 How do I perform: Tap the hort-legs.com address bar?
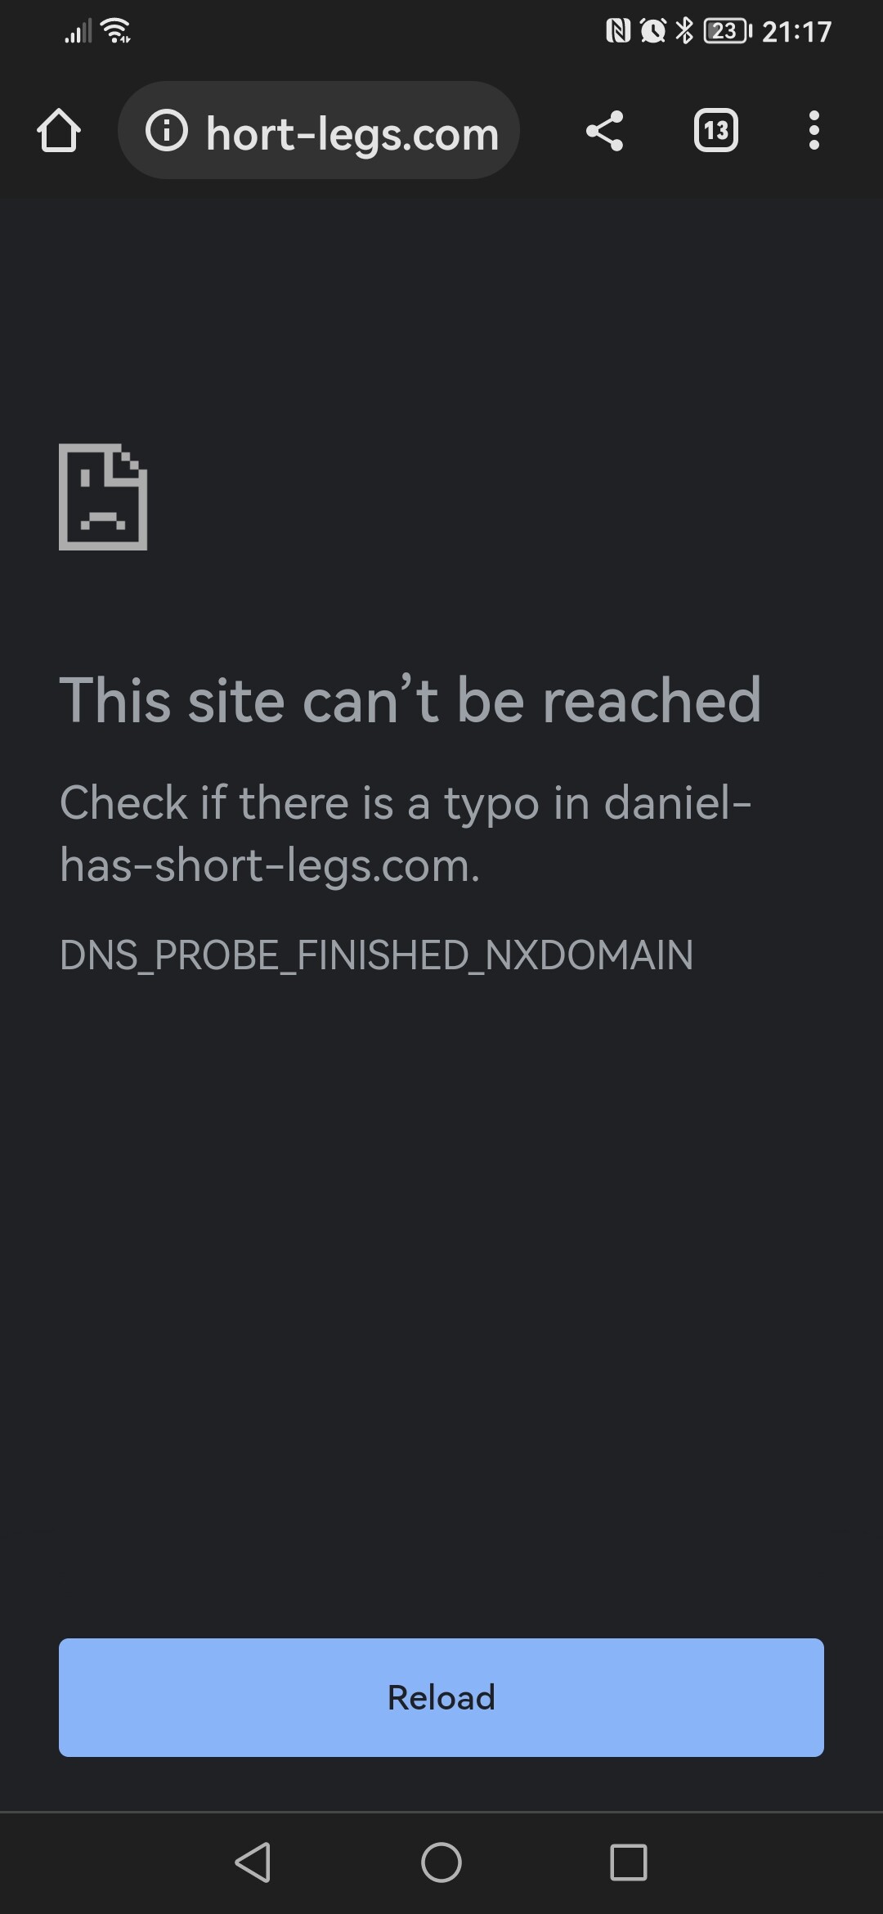click(x=319, y=131)
